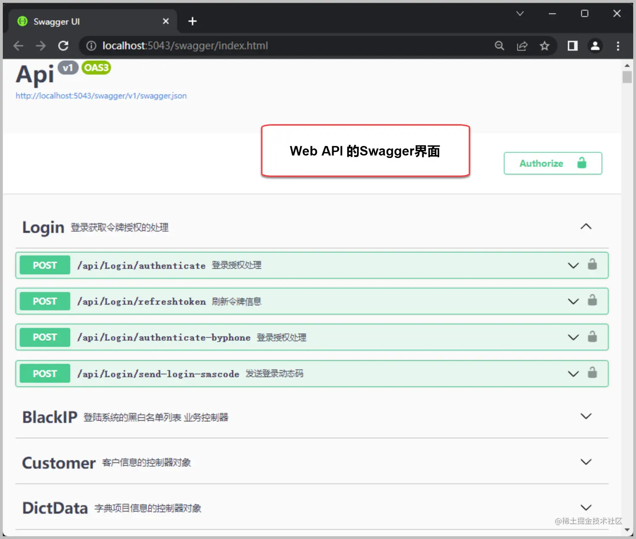Collapse the Login section
Image resolution: width=636 pixels, height=539 pixels.
click(586, 227)
